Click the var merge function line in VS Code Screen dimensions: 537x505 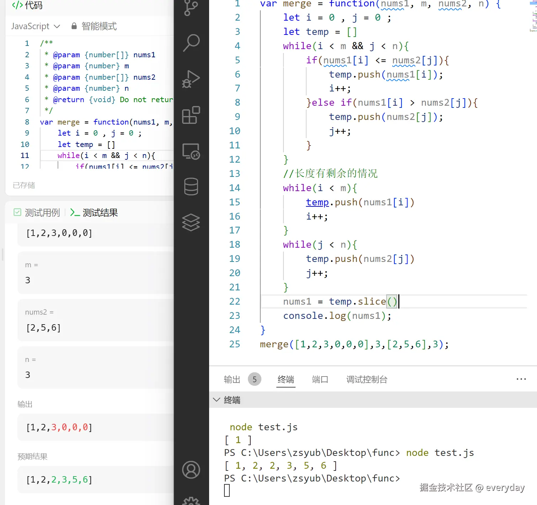(x=381, y=4)
